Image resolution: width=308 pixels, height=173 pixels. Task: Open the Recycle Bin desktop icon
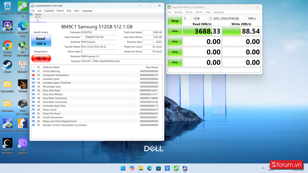tap(7, 8)
